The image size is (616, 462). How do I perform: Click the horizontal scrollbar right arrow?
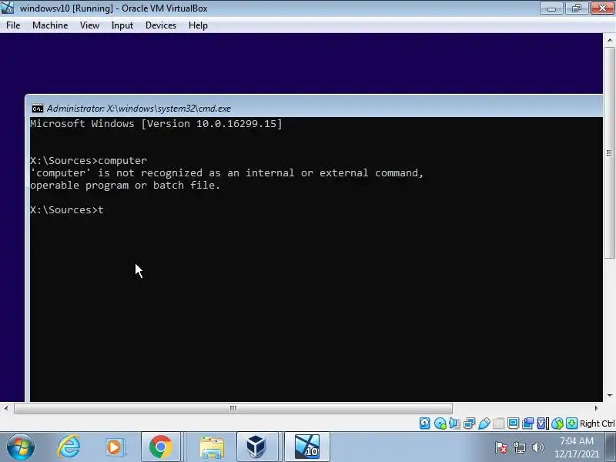(596, 408)
